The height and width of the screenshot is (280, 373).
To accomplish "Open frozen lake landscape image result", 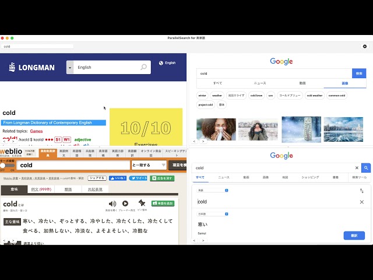I will coord(343,129).
